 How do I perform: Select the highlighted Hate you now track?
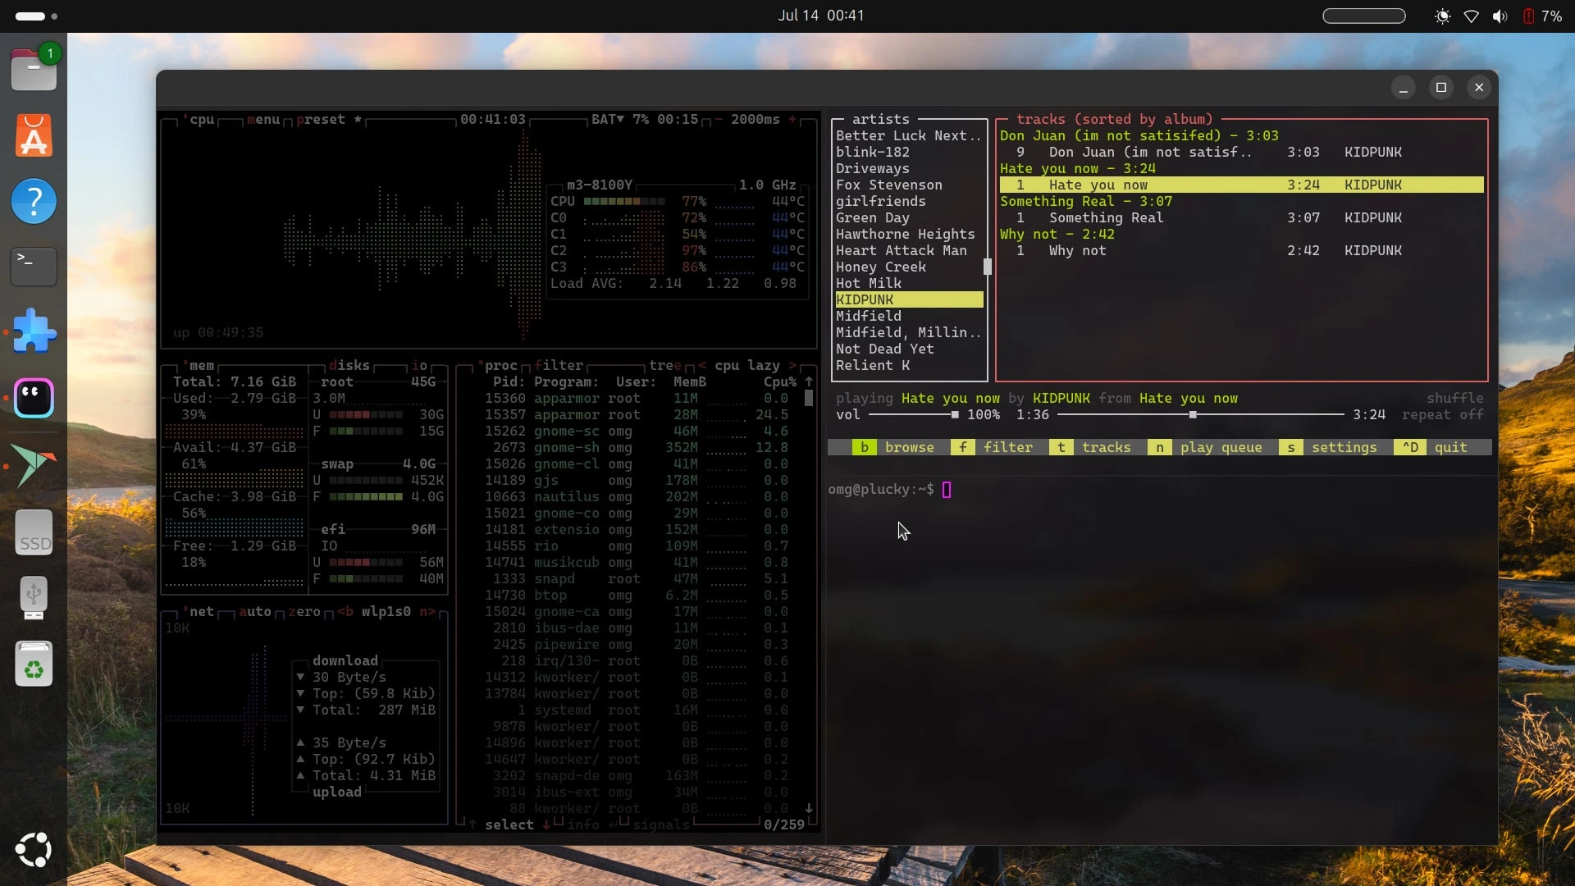(1241, 185)
